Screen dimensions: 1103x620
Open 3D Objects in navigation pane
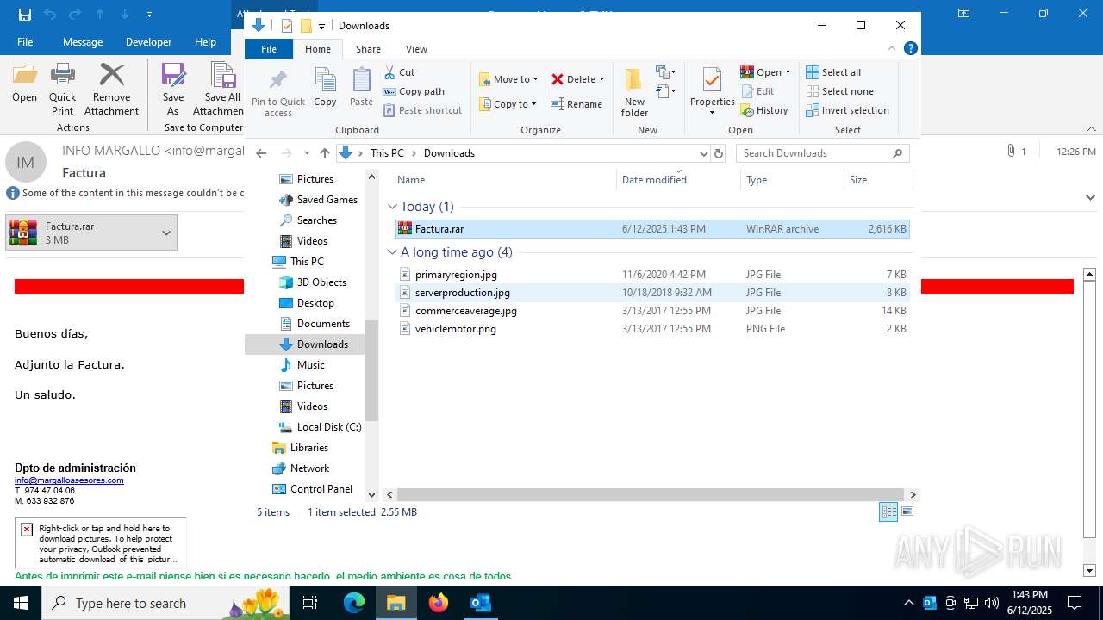pos(321,282)
